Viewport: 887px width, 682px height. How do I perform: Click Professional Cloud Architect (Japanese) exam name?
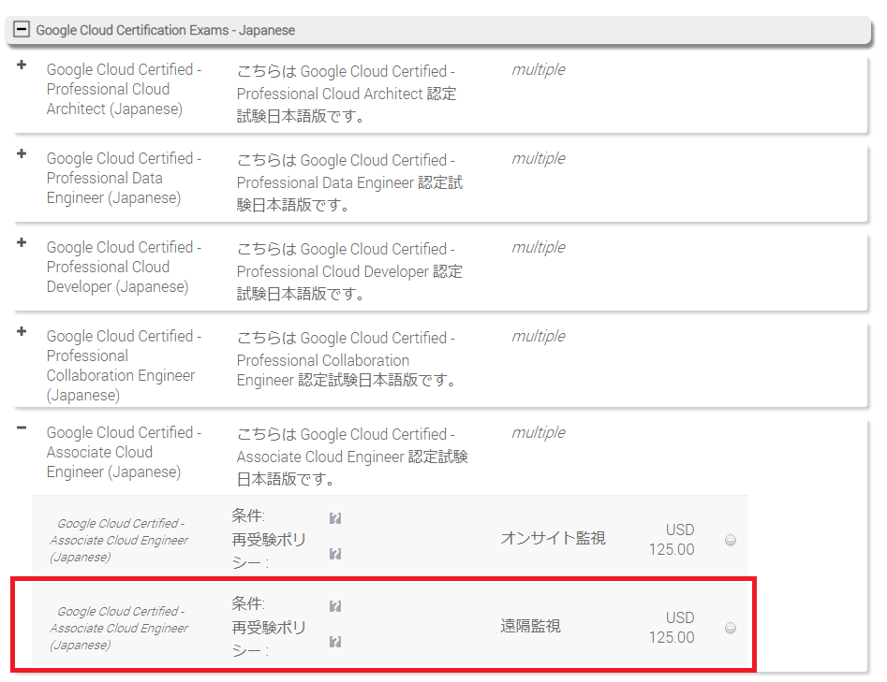(124, 89)
